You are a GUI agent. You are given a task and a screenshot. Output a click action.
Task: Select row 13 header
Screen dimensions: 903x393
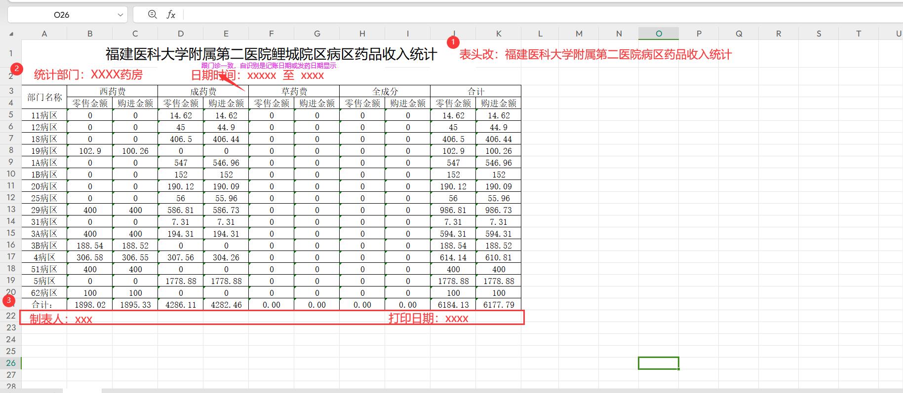(x=11, y=209)
